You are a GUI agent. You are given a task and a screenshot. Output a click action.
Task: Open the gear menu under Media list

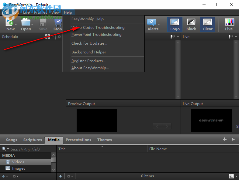[16, 176]
